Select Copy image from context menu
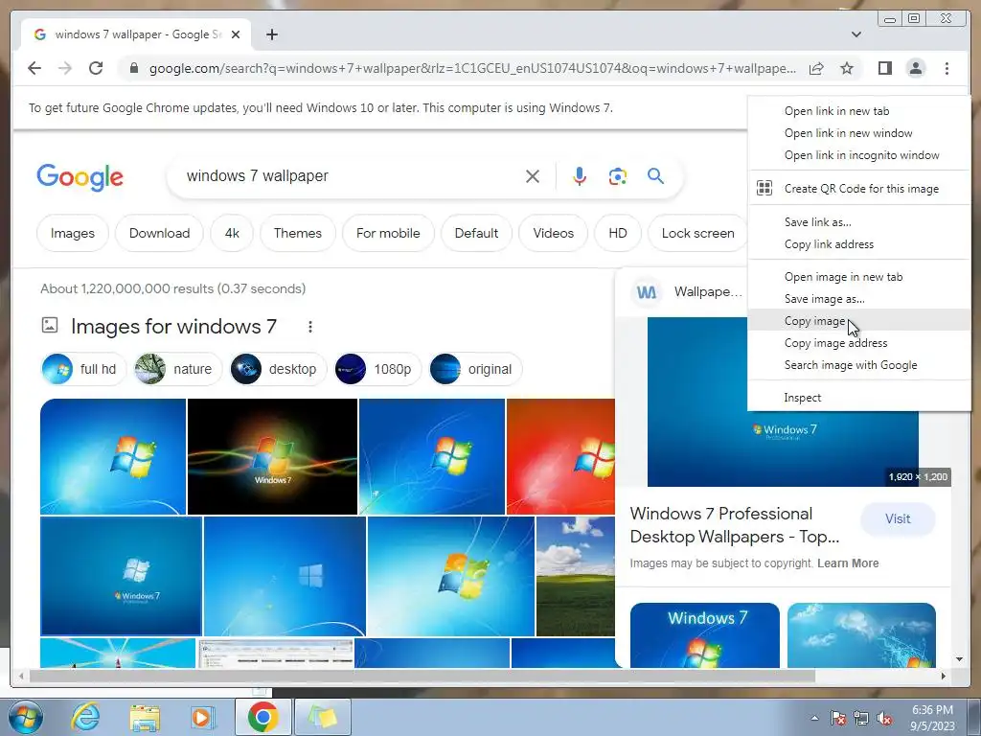The width and height of the screenshot is (981, 736). (859, 320)
